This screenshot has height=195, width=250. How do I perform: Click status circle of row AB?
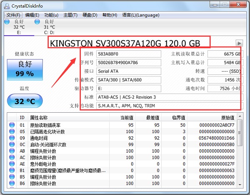[12, 151]
